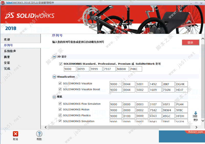Click the red 登录 button
The height and width of the screenshot is (144, 205).
[190, 42]
